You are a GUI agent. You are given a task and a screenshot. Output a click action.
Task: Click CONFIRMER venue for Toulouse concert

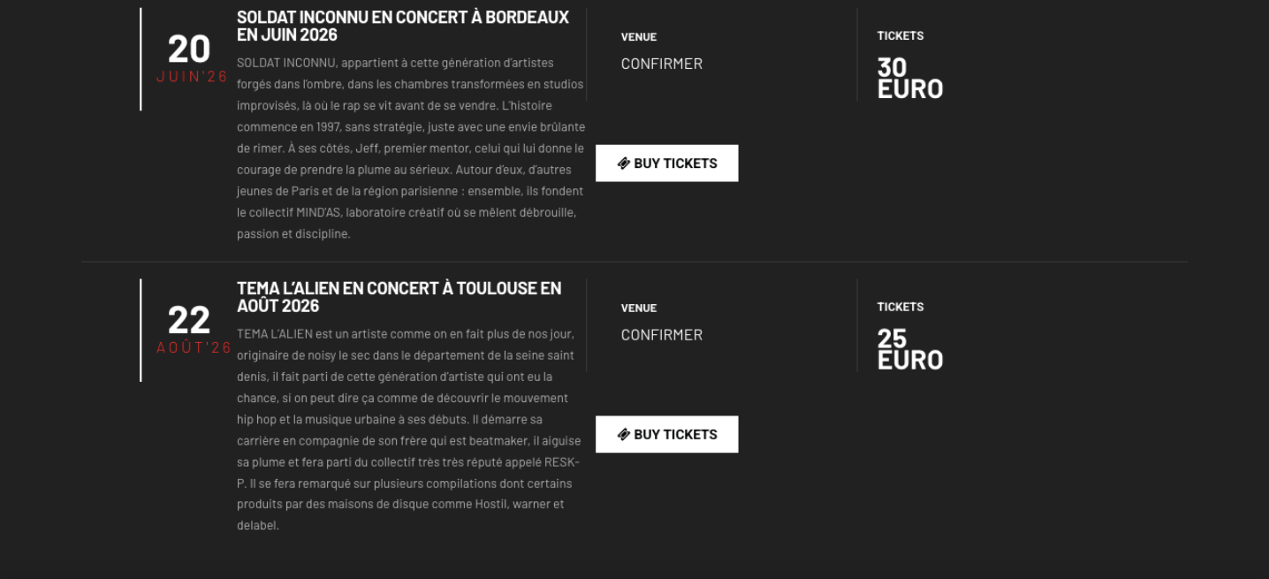click(661, 335)
